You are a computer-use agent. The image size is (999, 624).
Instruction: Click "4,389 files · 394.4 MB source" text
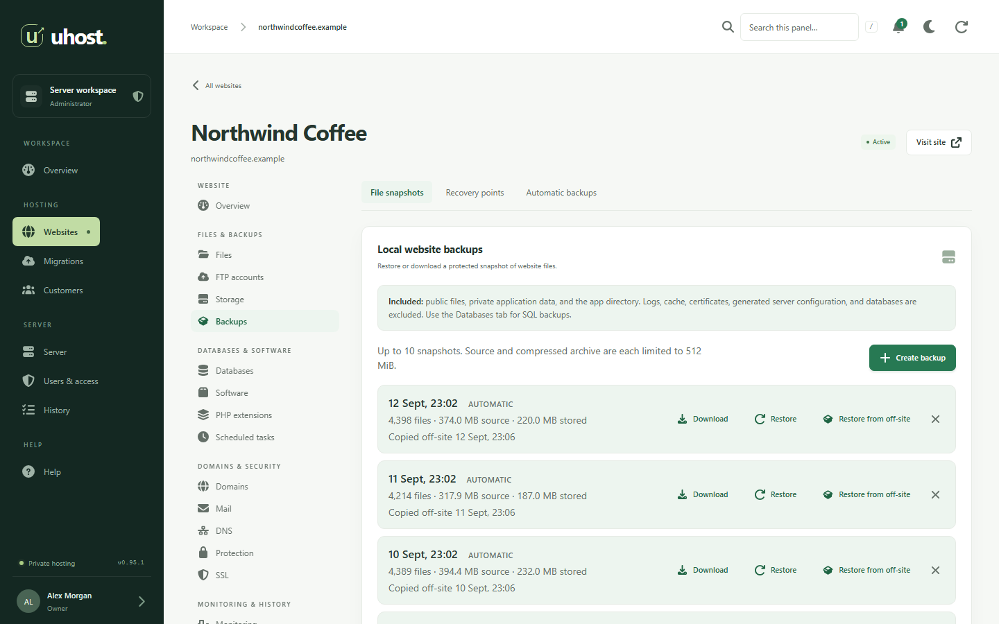click(449, 572)
